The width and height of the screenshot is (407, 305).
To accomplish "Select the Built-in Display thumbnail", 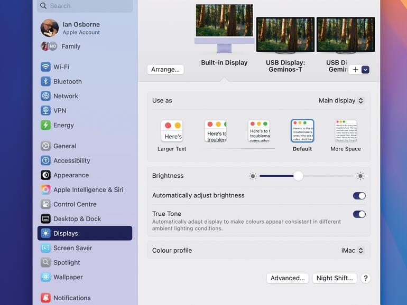I will point(224,28).
